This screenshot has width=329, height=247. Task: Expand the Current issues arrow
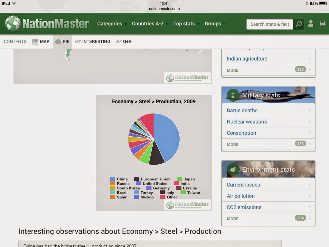click(309, 185)
